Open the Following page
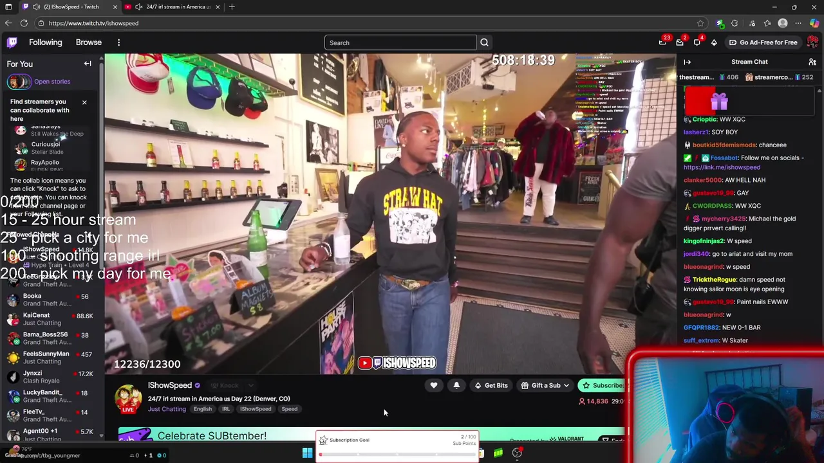Image resolution: width=824 pixels, height=463 pixels. pyautogui.click(x=46, y=42)
